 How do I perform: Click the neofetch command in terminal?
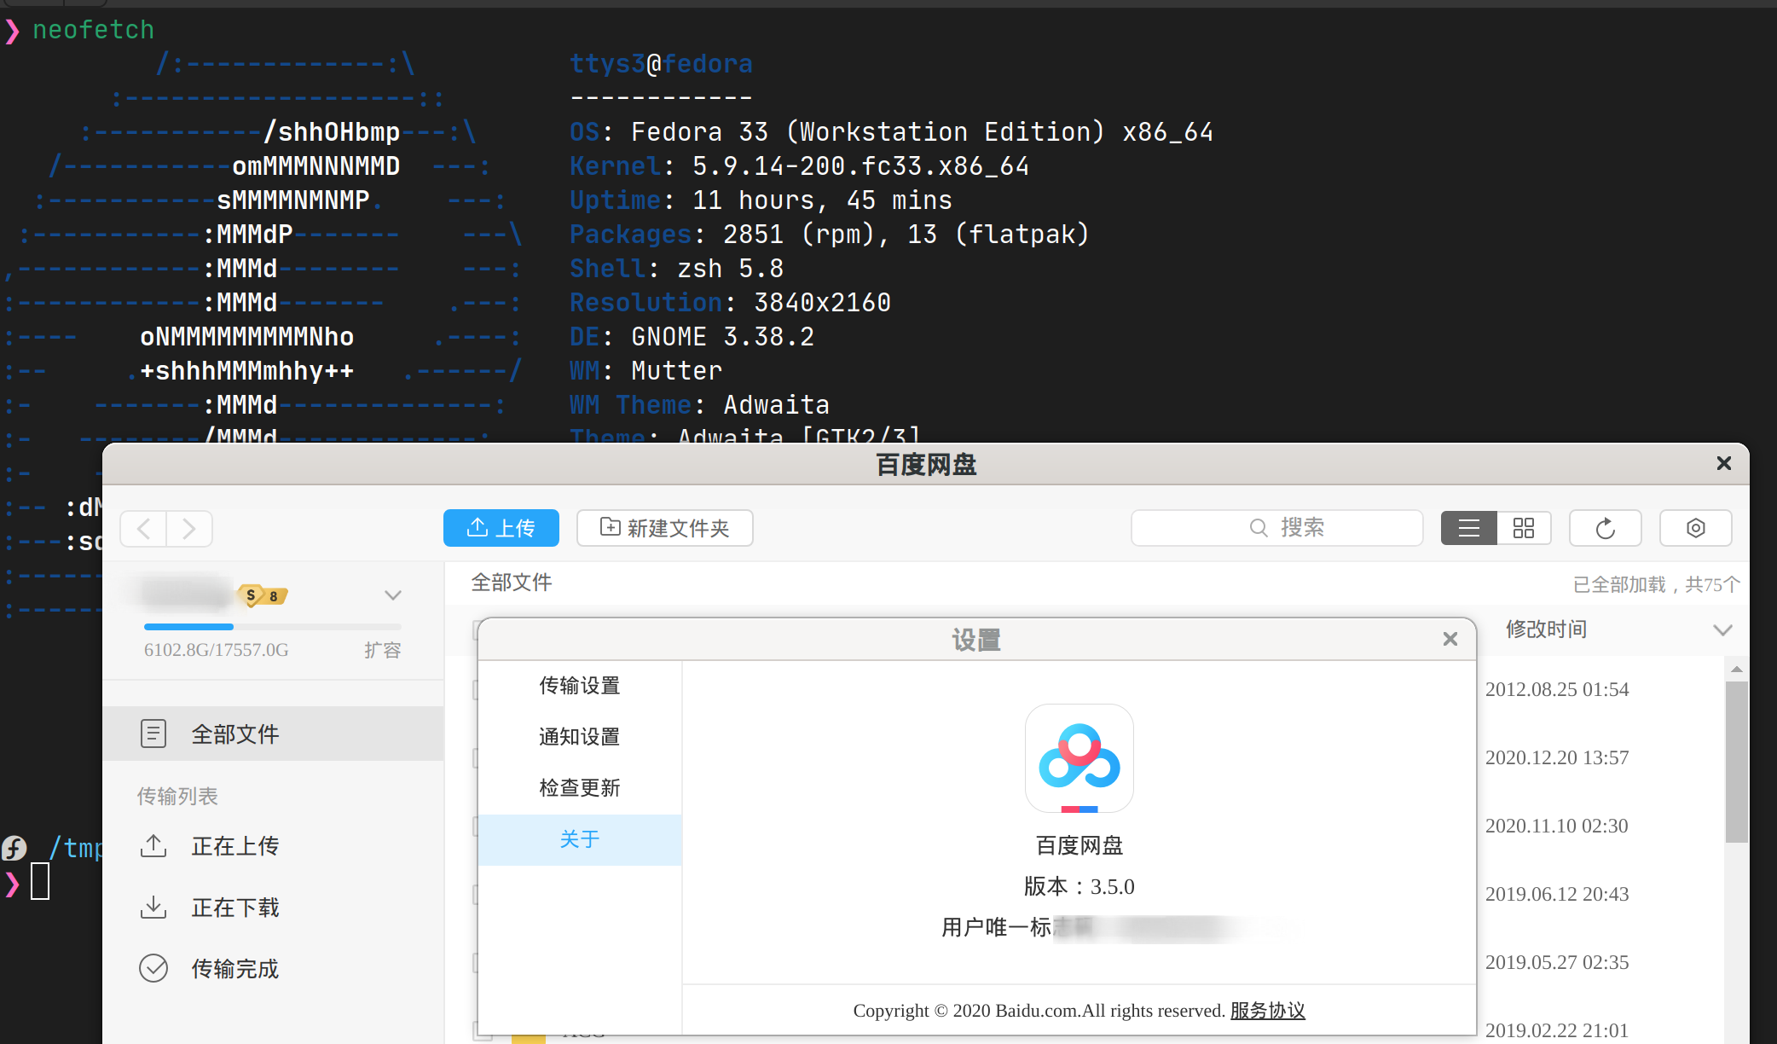click(x=93, y=30)
